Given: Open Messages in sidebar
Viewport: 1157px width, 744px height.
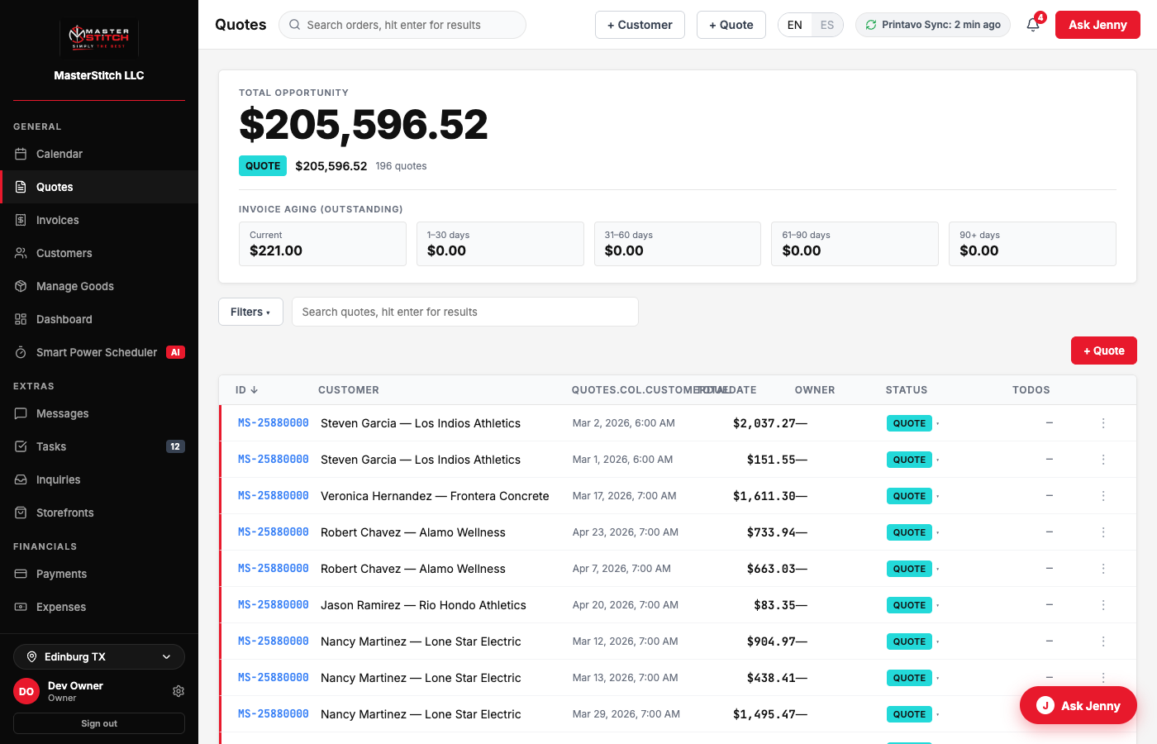Looking at the screenshot, I should tap(99, 413).
